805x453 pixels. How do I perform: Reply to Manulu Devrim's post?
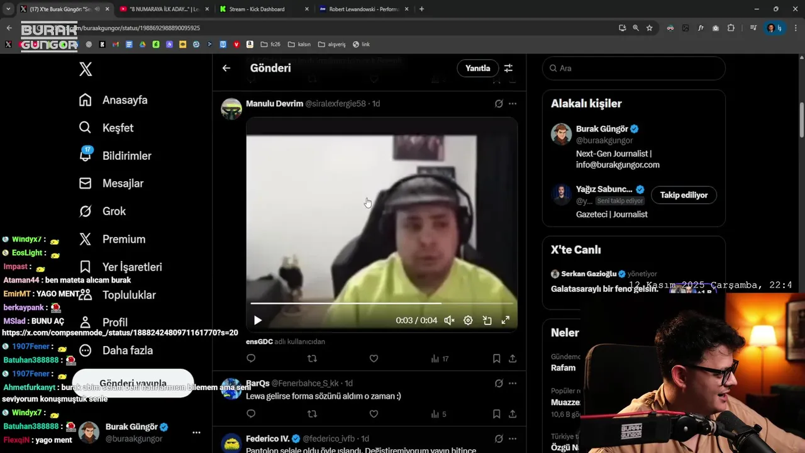(251, 359)
